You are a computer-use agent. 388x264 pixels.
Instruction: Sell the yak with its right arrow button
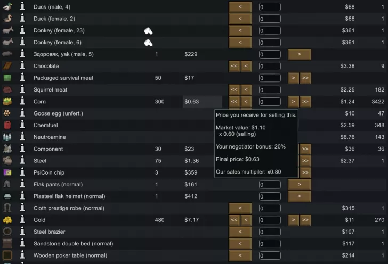[300, 54]
